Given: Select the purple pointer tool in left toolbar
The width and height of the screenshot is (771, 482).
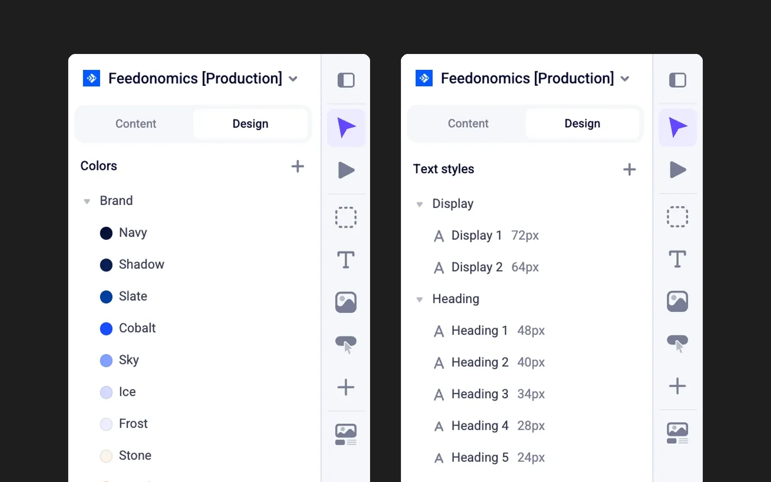Looking at the screenshot, I should (x=346, y=128).
